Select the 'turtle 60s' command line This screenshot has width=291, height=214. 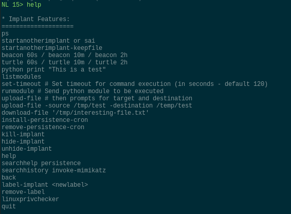tap(64, 62)
